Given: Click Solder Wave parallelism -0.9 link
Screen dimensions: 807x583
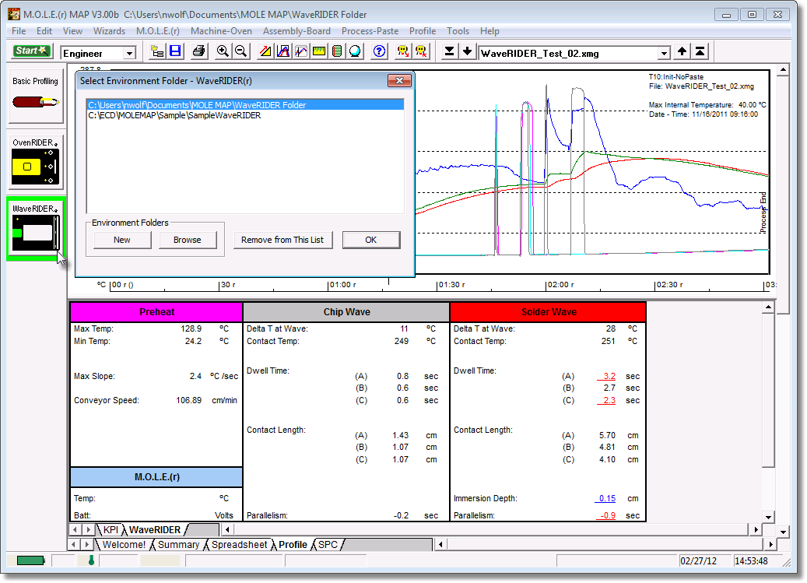Looking at the screenshot, I should (x=607, y=515).
